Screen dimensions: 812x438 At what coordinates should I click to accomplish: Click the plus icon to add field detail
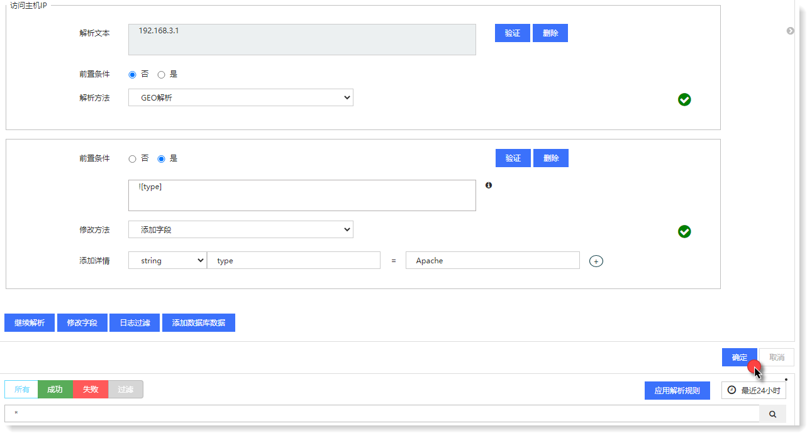tap(596, 261)
